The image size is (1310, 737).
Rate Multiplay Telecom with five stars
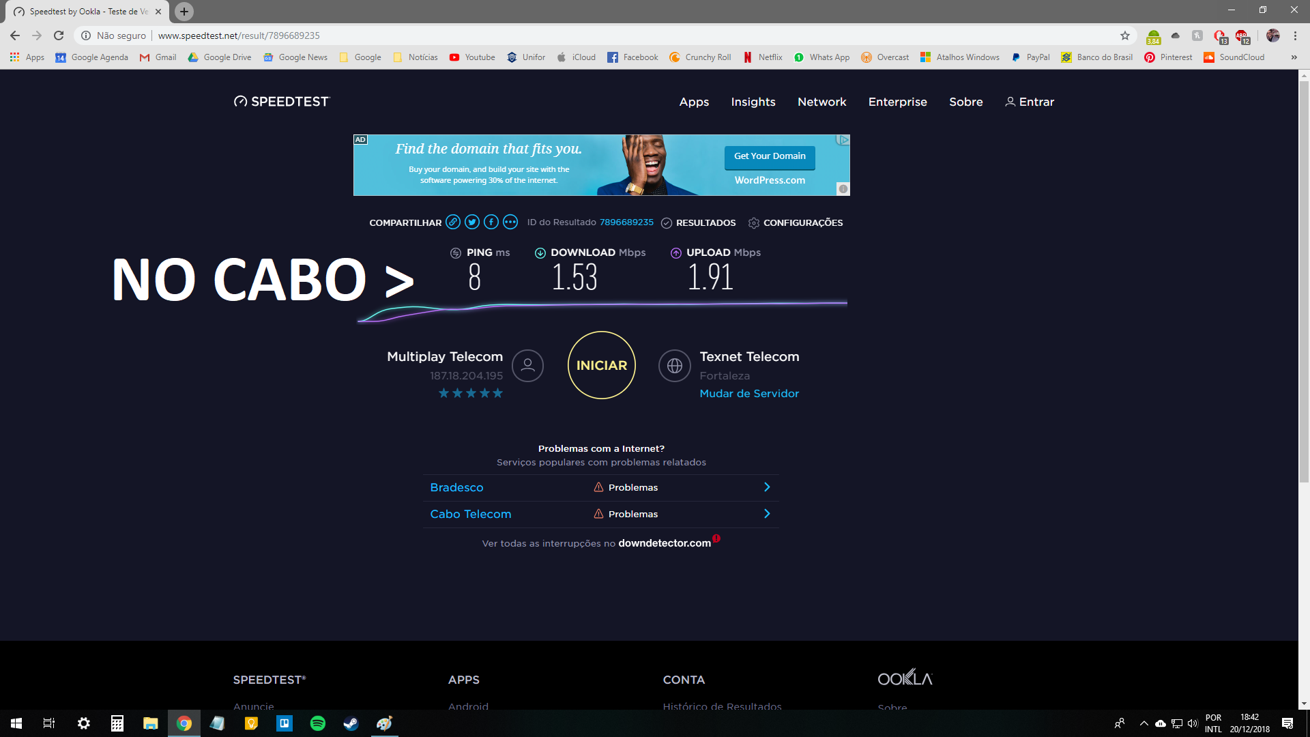[x=497, y=393]
